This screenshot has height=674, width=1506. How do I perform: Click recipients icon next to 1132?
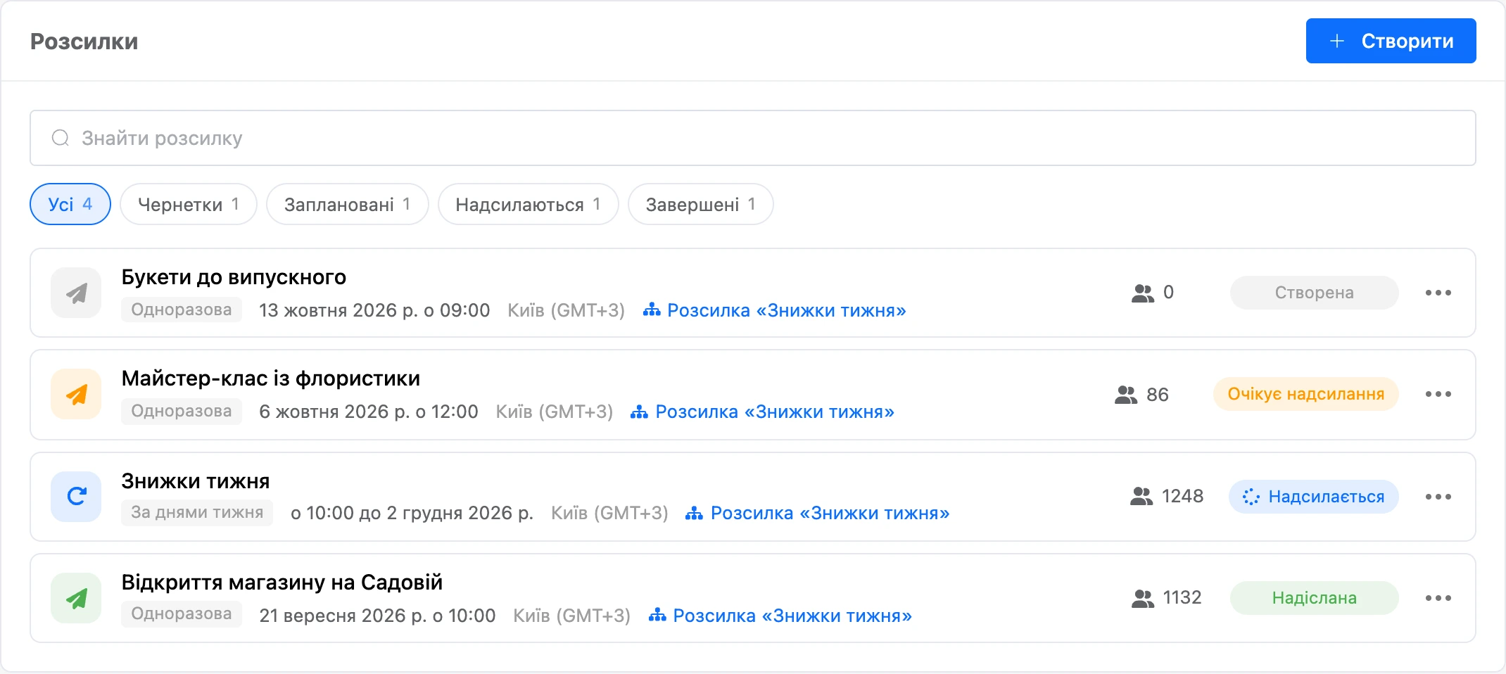point(1143,598)
